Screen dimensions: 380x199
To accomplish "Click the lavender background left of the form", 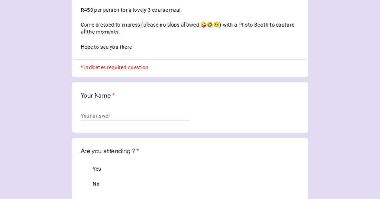I will (35, 99).
